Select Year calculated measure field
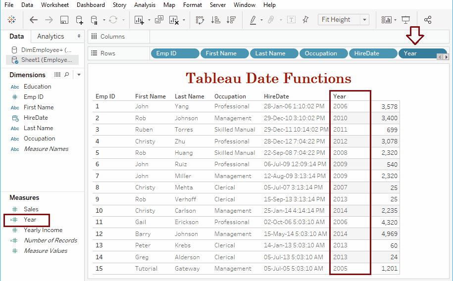The height and width of the screenshot is (281, 453). tap(30, 220)
